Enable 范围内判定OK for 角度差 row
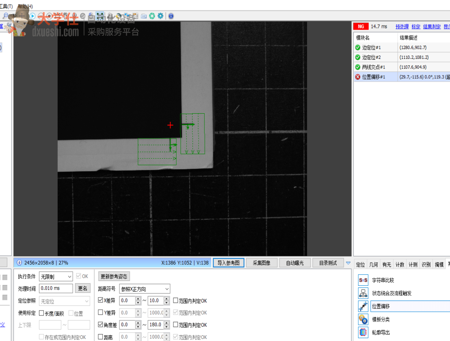The height and width of the screenshot is (341, 450). [x=175, y=324]
